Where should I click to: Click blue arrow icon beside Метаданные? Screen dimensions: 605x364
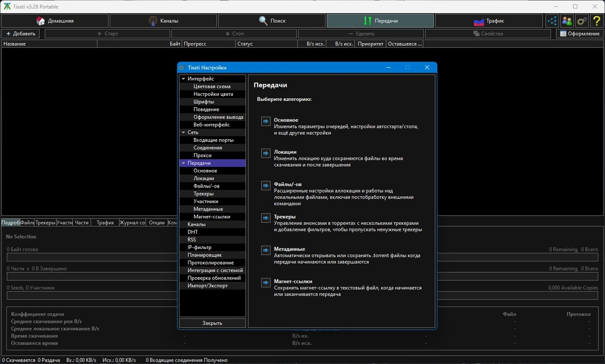266,251
